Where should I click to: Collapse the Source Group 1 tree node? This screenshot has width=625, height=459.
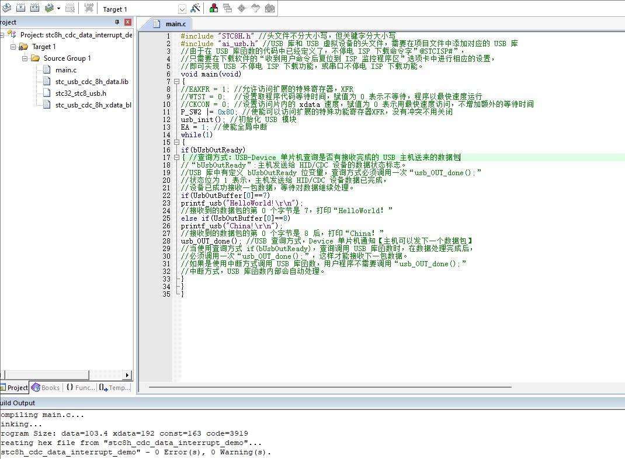point(25,58)
